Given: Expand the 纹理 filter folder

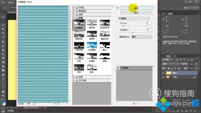Looking at the screenshot, I should [74, 77].
